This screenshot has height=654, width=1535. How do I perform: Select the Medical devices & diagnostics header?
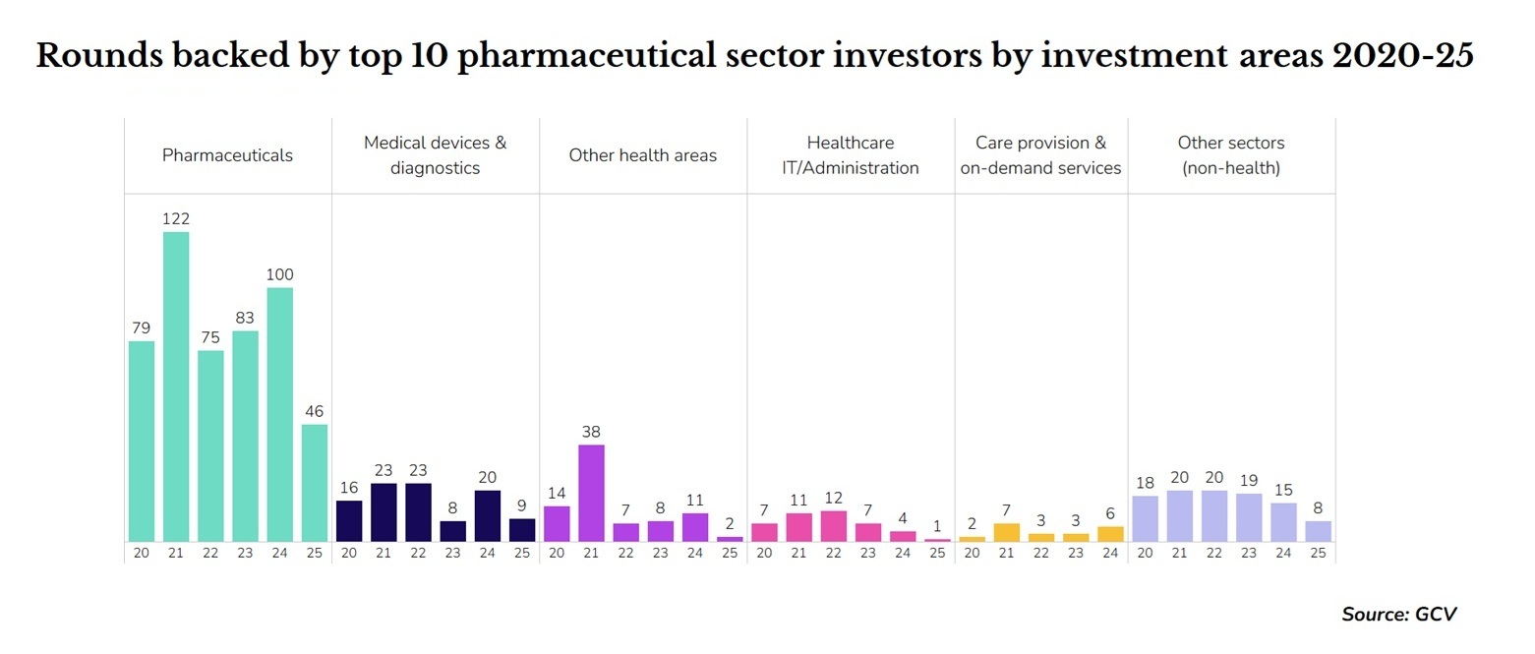pyautogui.click(x=435, y=155)
